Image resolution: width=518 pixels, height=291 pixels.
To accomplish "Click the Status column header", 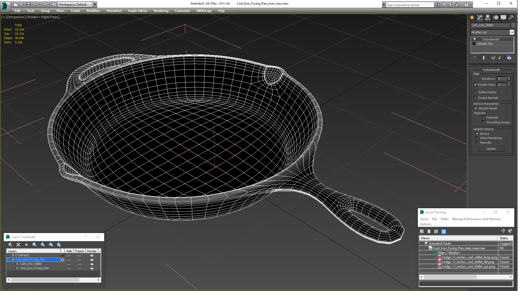I will (505, 238).
